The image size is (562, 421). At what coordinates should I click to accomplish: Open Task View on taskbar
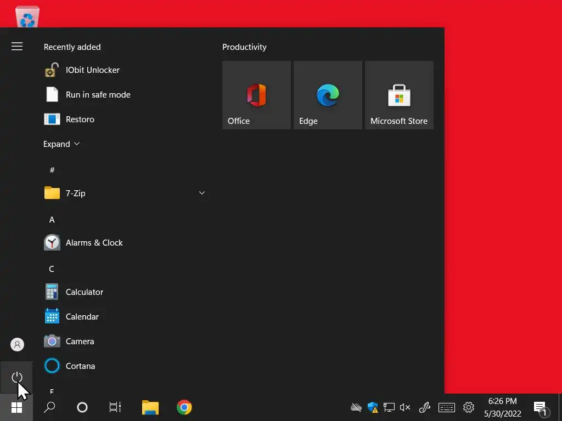click(x=115, y=407)
